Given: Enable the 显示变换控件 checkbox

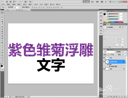Looking at the screenshot, I should pyautogui.click(x=22, y=7).
